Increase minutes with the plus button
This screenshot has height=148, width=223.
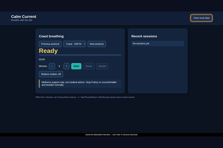(x=66, y=66)
